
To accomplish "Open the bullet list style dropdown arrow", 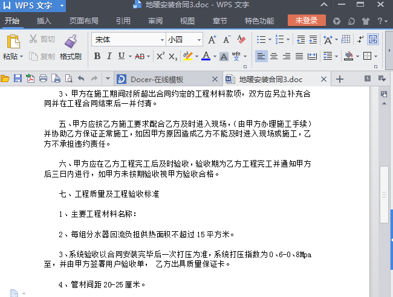I will pyautogui.click(x=270, y=39).
